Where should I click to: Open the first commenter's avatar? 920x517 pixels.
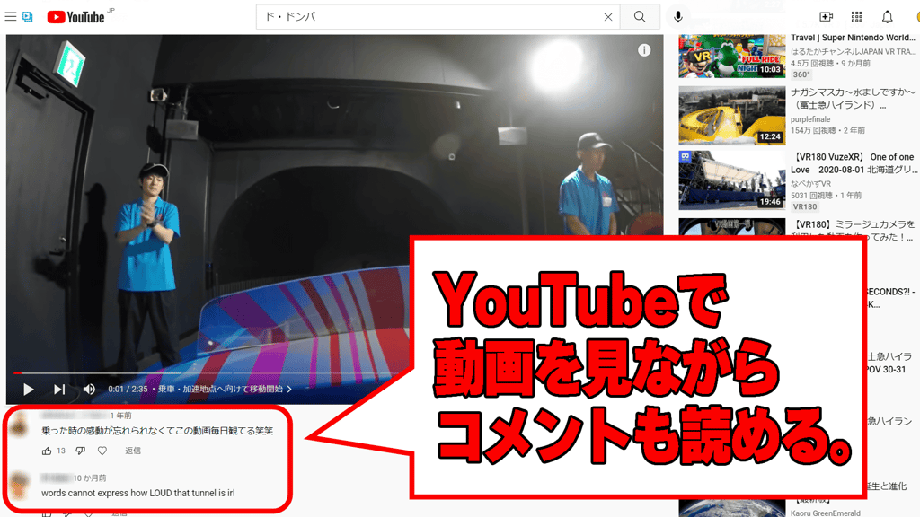(x=19, y=425)
